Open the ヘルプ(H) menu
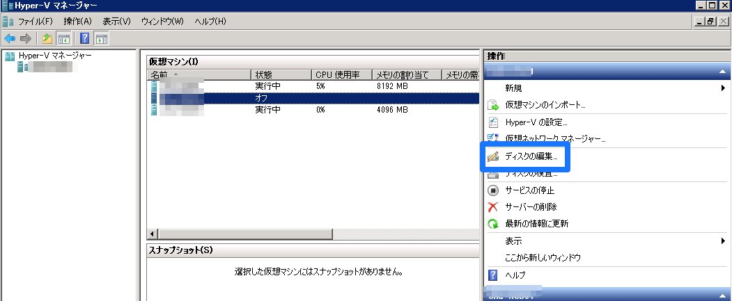Screen dimensions: 732x301 tap(210, 22)
